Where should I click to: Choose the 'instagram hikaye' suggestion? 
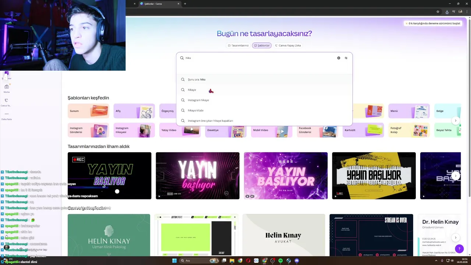[x=264, y=100]
